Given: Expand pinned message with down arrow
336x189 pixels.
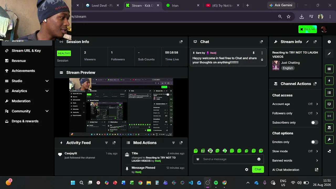Looking at the screenshot, I should 262,60.
